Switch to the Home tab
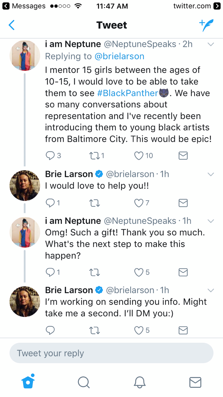Image resolution: width=223 pixels, height=397 pixels. tap(28, 382)
